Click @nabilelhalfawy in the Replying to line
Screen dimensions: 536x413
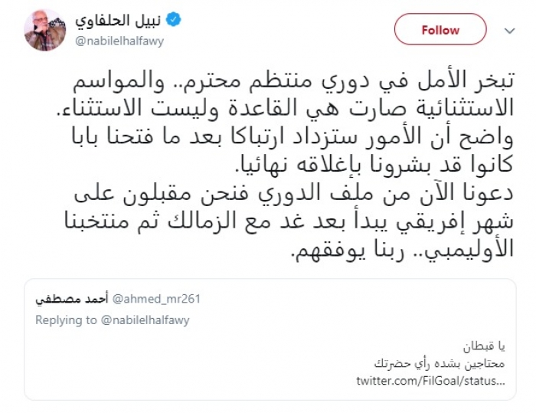(144, 319)
